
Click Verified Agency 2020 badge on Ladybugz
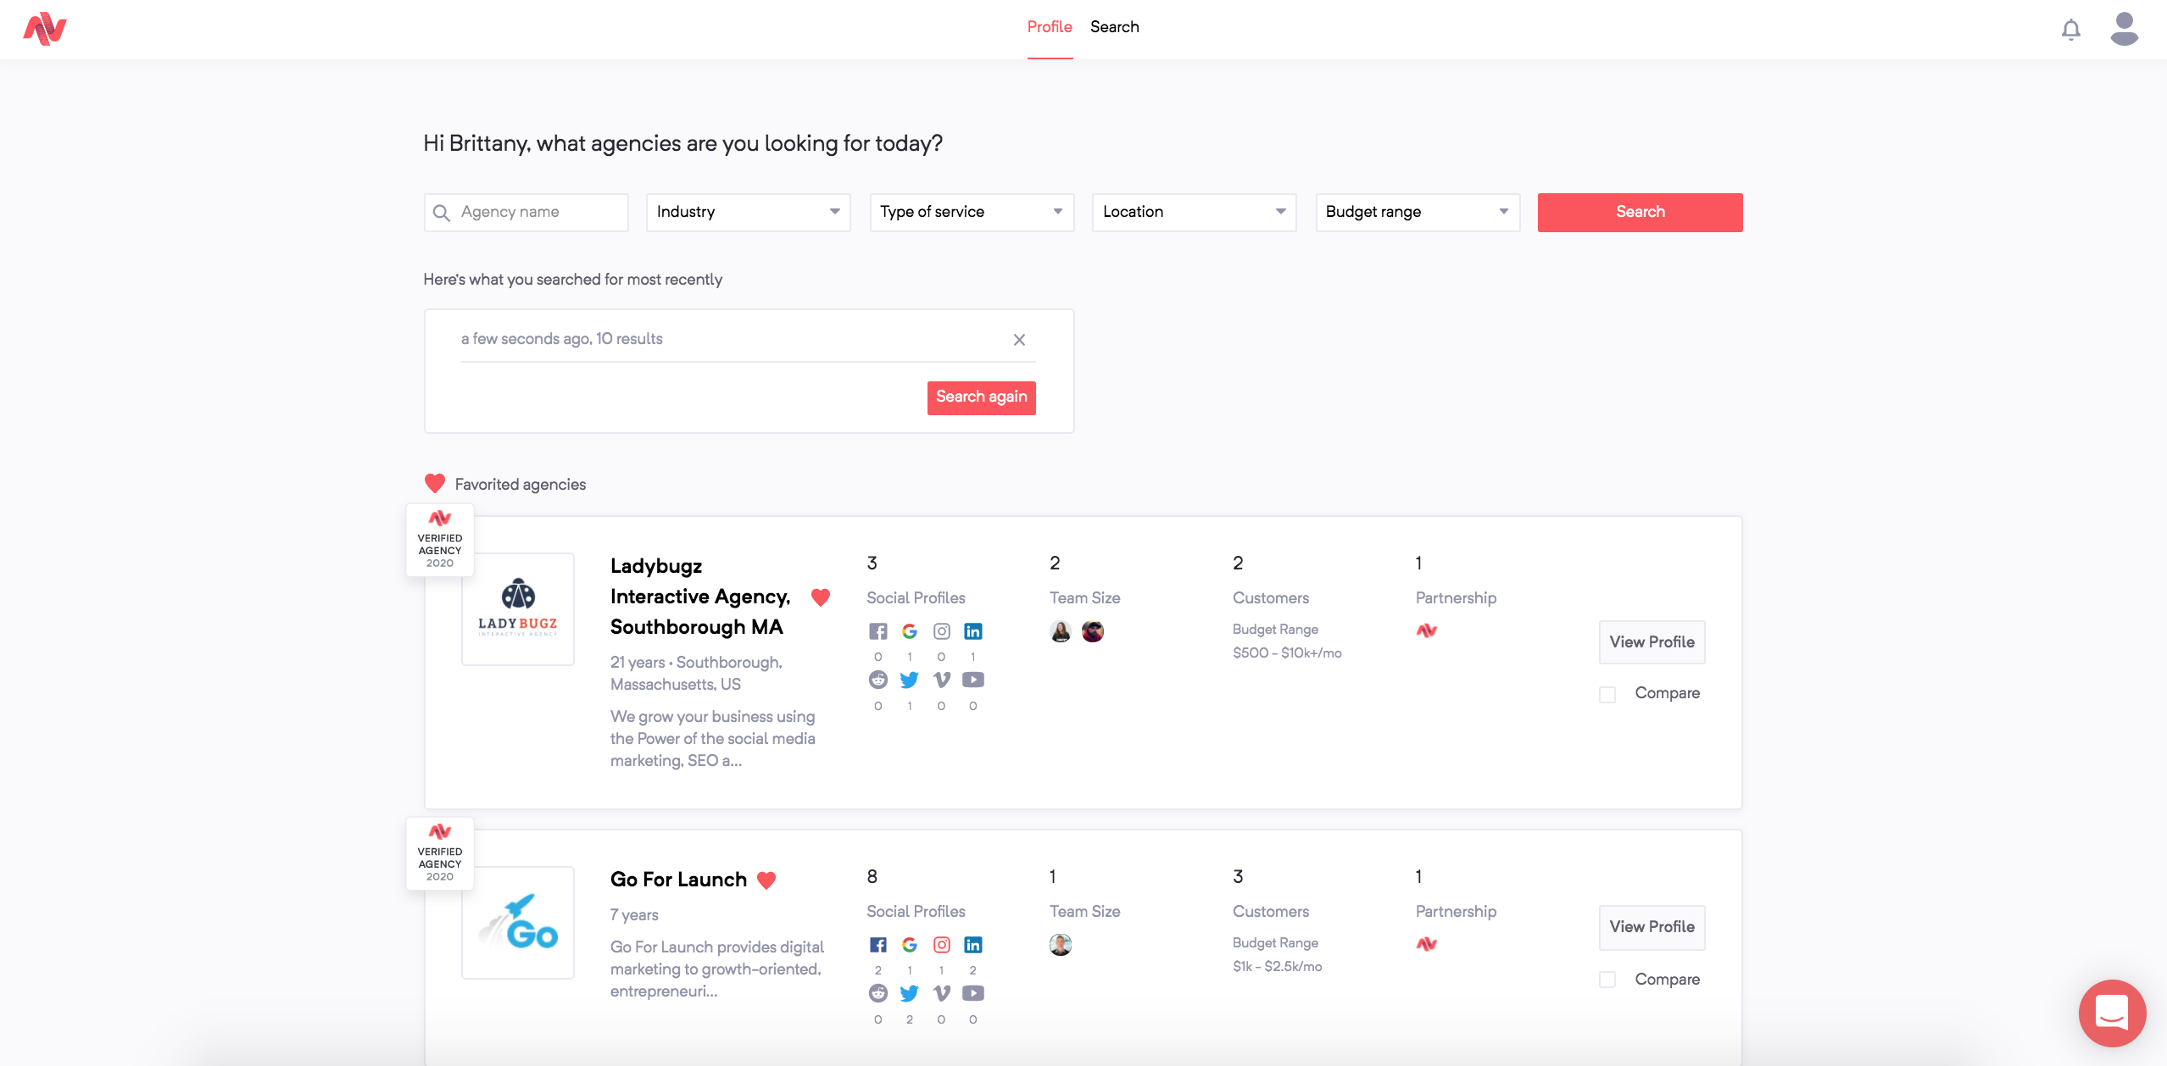click(439, 540)
